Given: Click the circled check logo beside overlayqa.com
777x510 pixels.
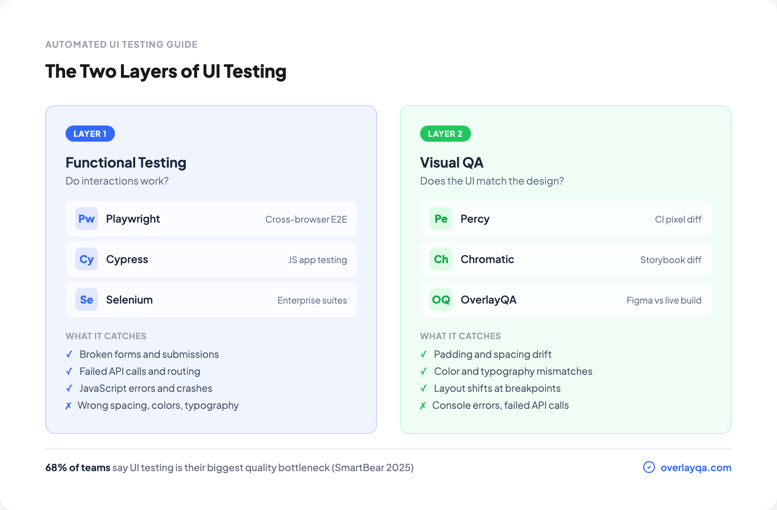Looking at the screenshot, I should [649, 467].
